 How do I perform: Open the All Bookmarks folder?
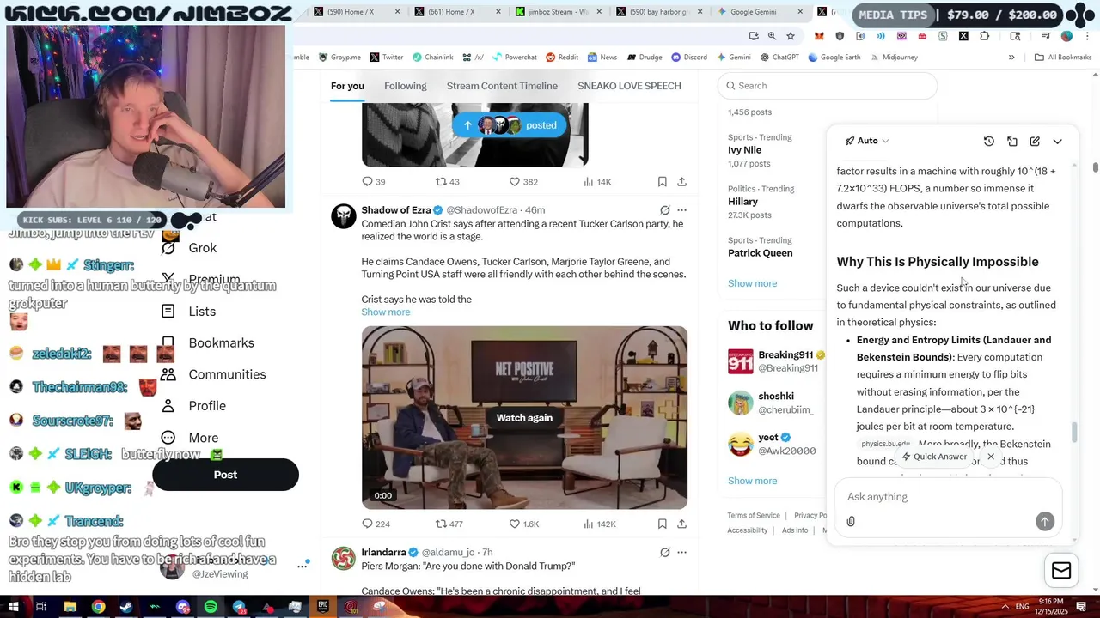(1063, 58)
